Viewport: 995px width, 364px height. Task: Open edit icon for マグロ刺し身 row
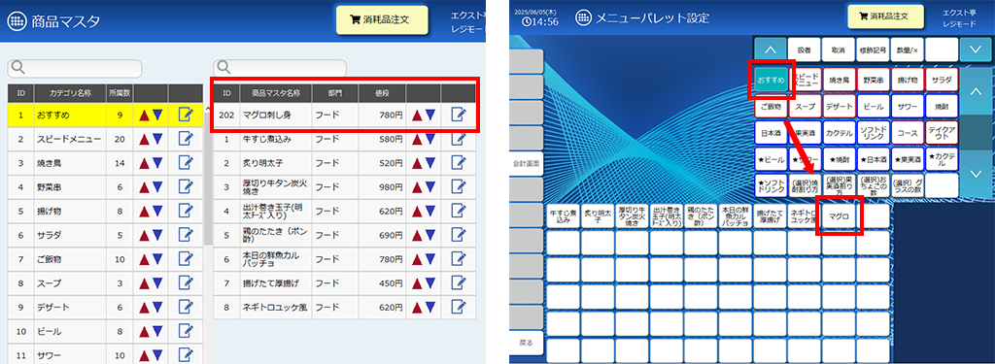coord(459,115)
